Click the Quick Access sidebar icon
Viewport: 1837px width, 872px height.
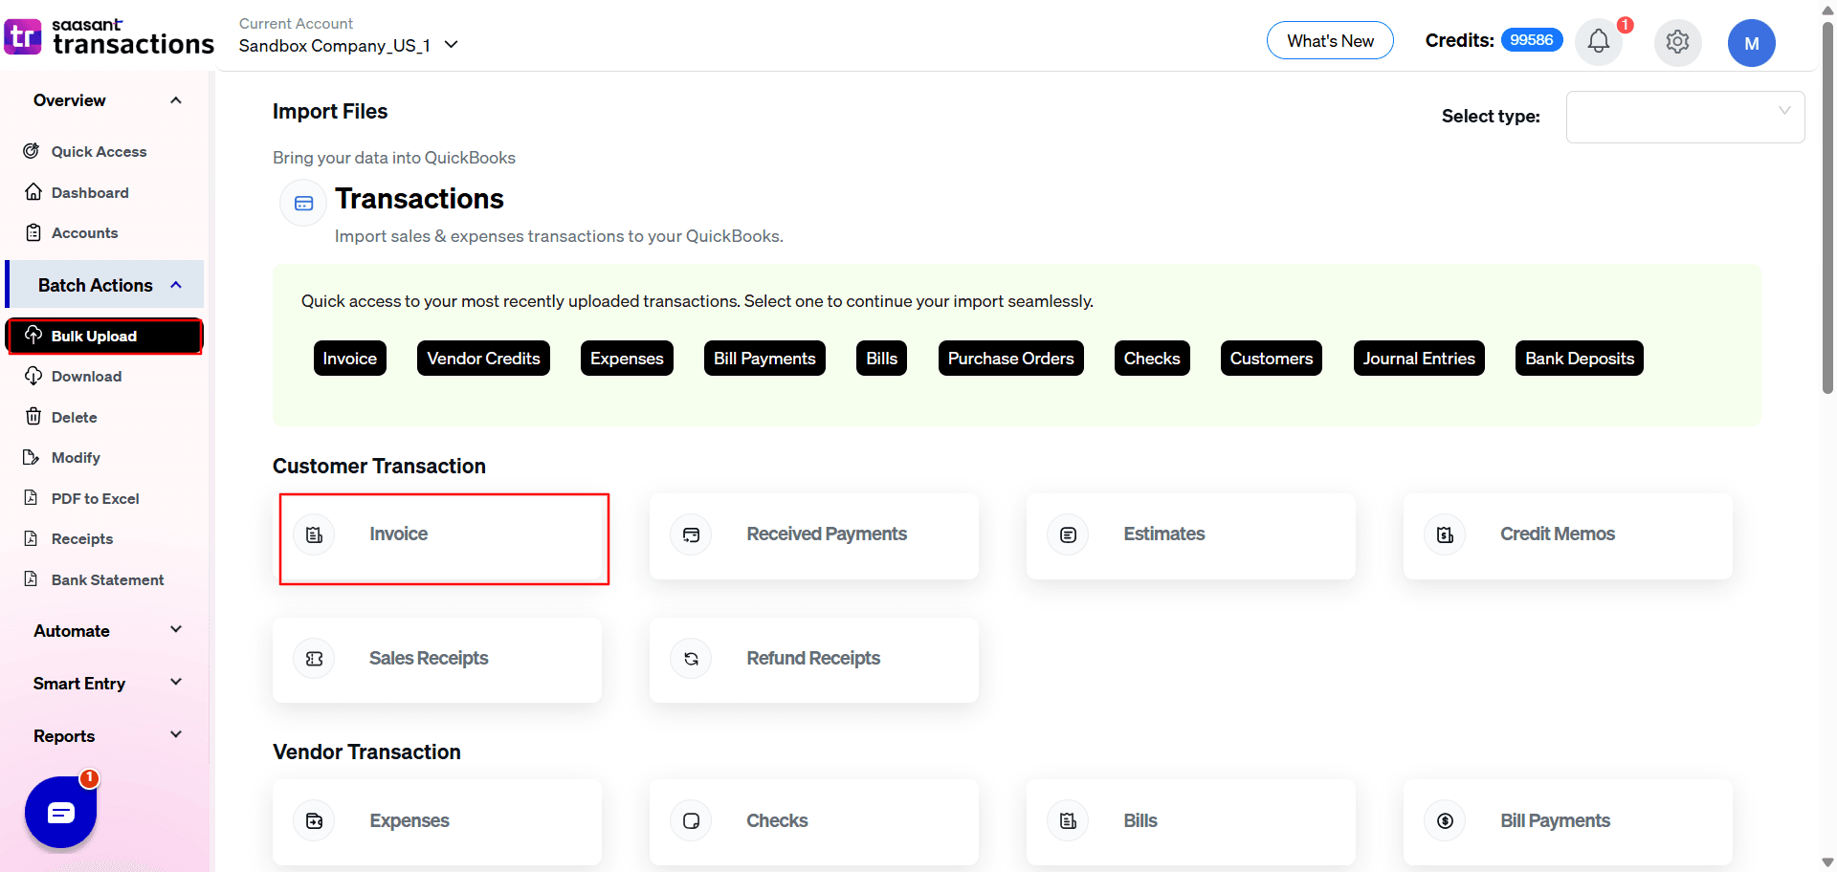pyautogui.click(x=33, y=151)
